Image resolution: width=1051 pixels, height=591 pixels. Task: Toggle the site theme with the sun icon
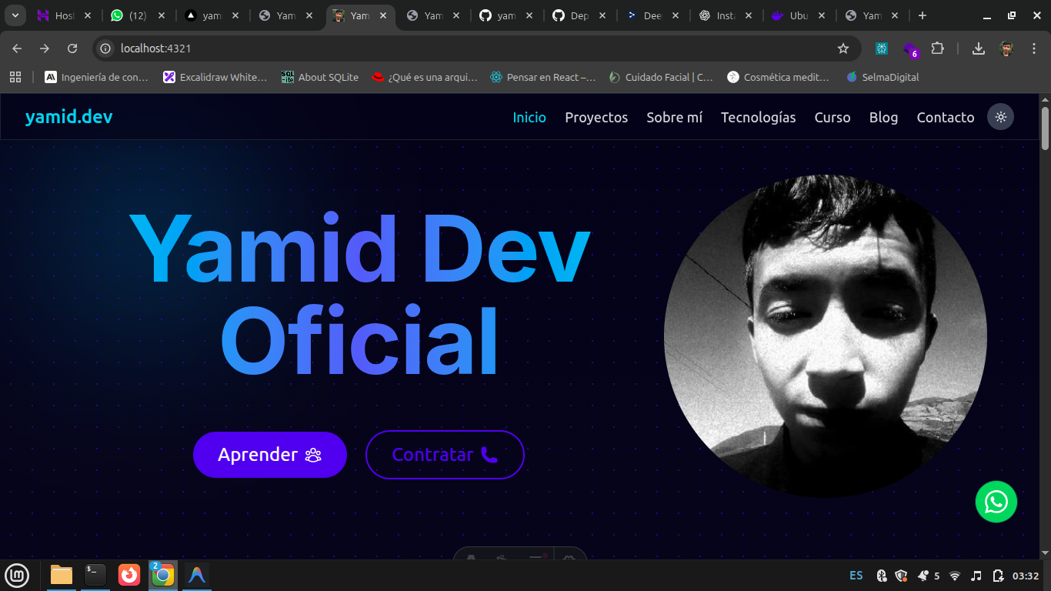[x=1000, y=117]
